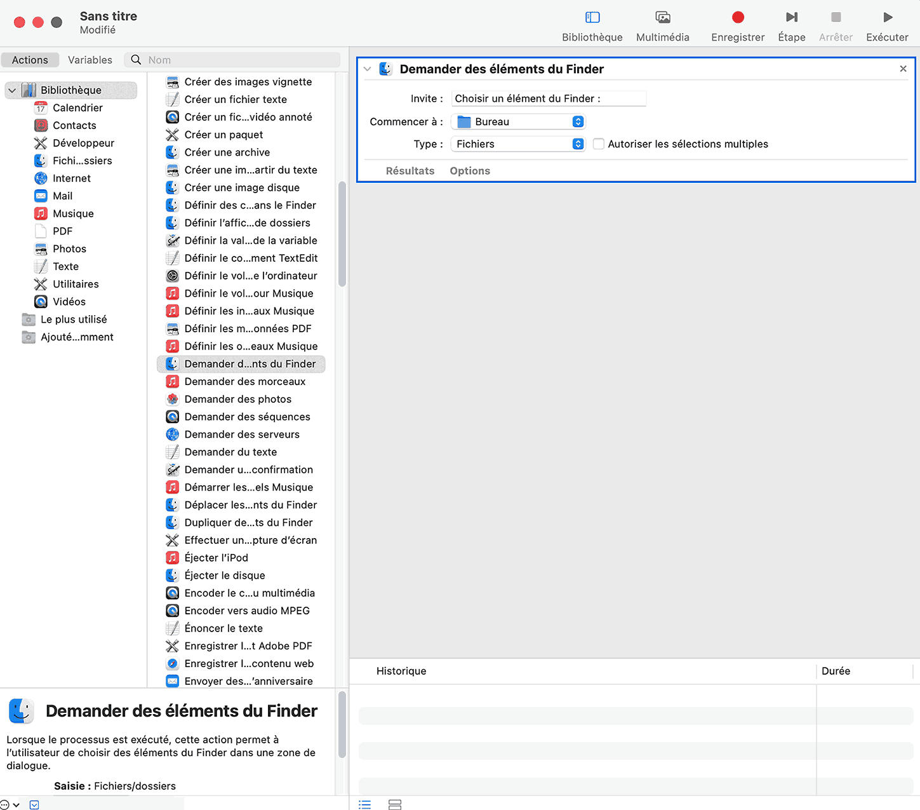
Task: Show the Résultats section of the action
Action: [410, 171]
